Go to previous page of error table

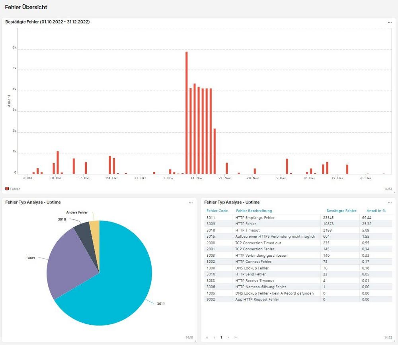(215, 337)
